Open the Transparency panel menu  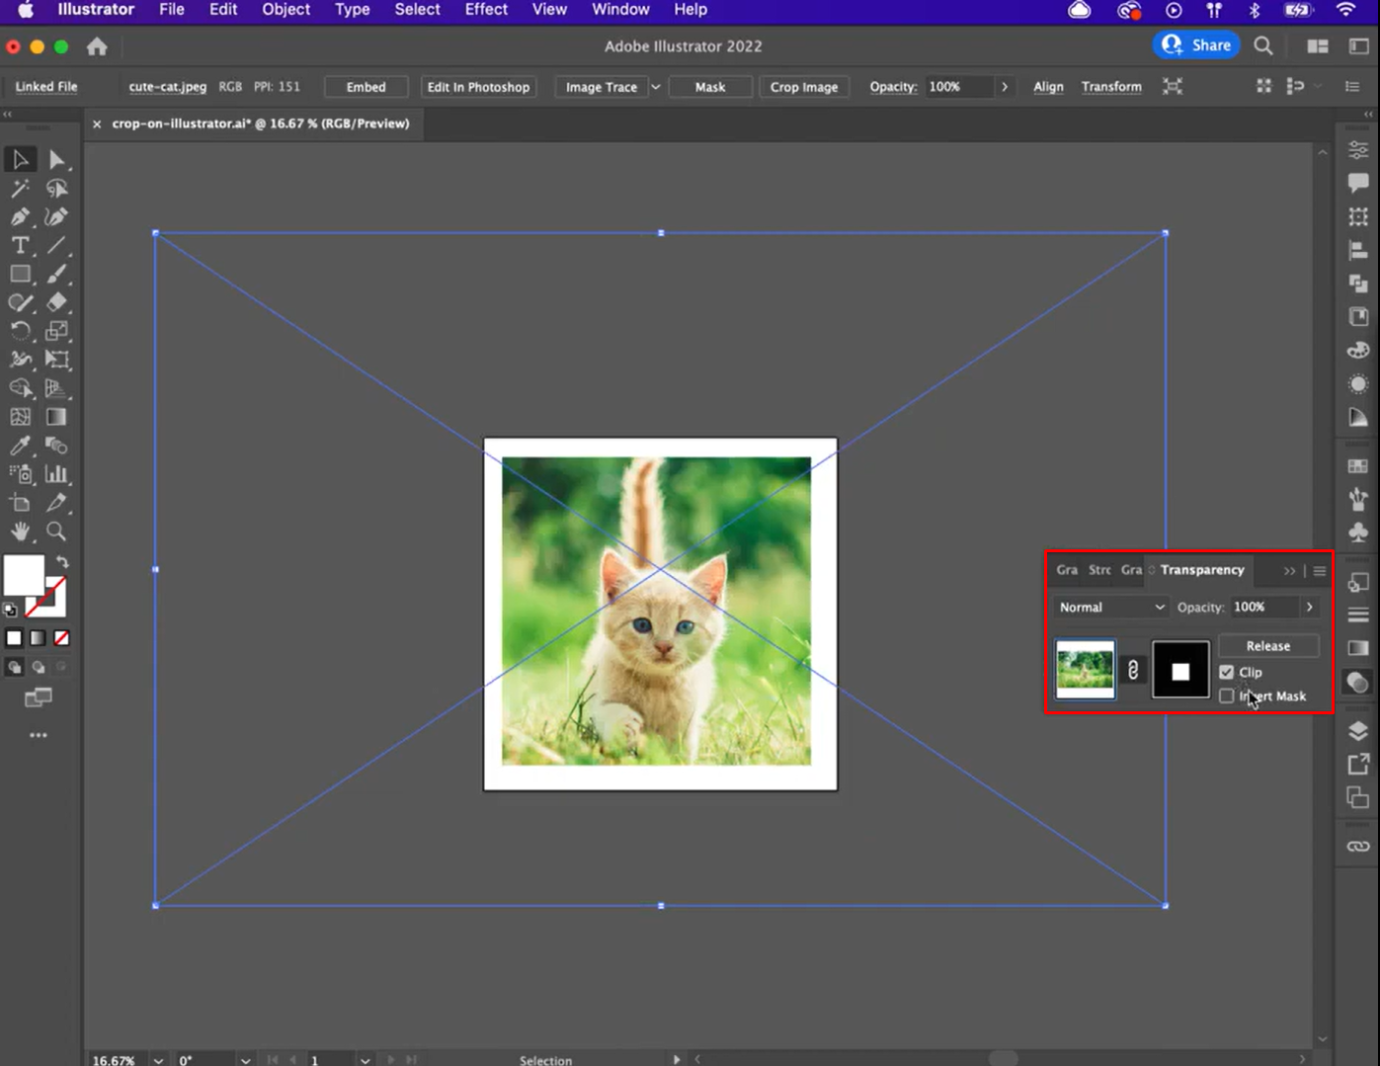coord(1320,570)
